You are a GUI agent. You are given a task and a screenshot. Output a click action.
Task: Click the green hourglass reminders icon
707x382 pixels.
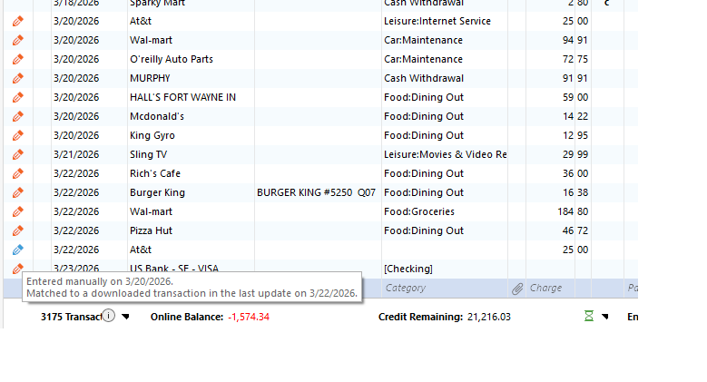pyautogui.click(x=589, y=316)
